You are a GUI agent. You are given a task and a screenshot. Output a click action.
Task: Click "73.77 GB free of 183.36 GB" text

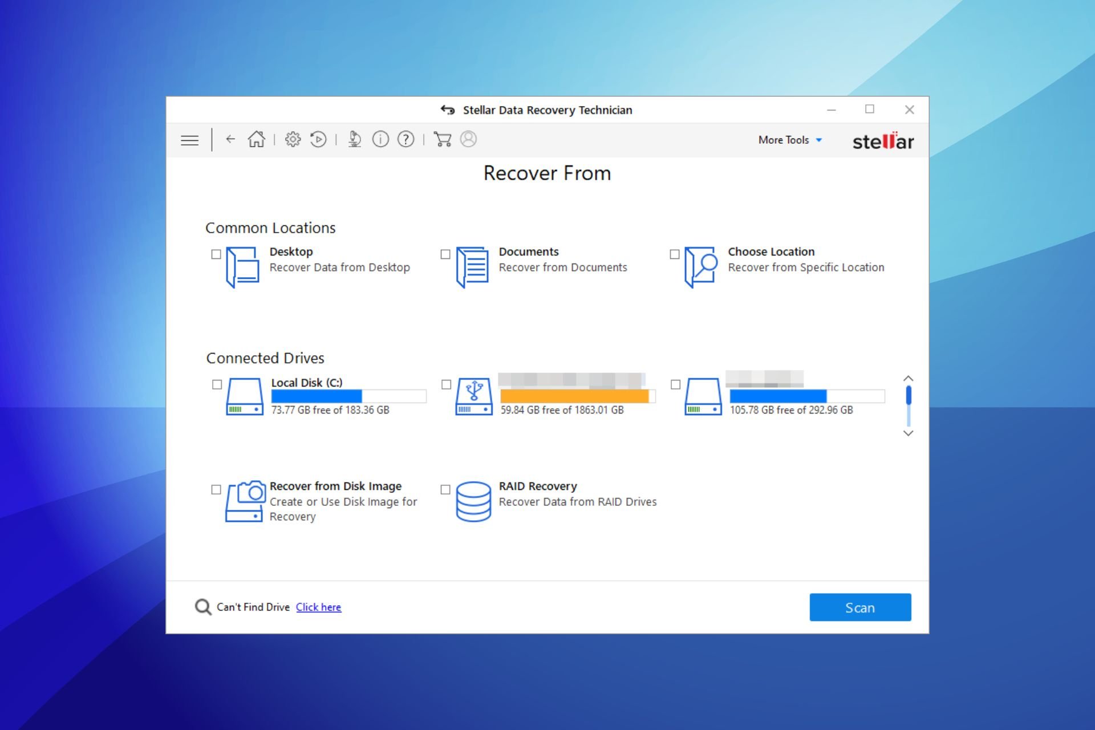[x=330, y=409]
